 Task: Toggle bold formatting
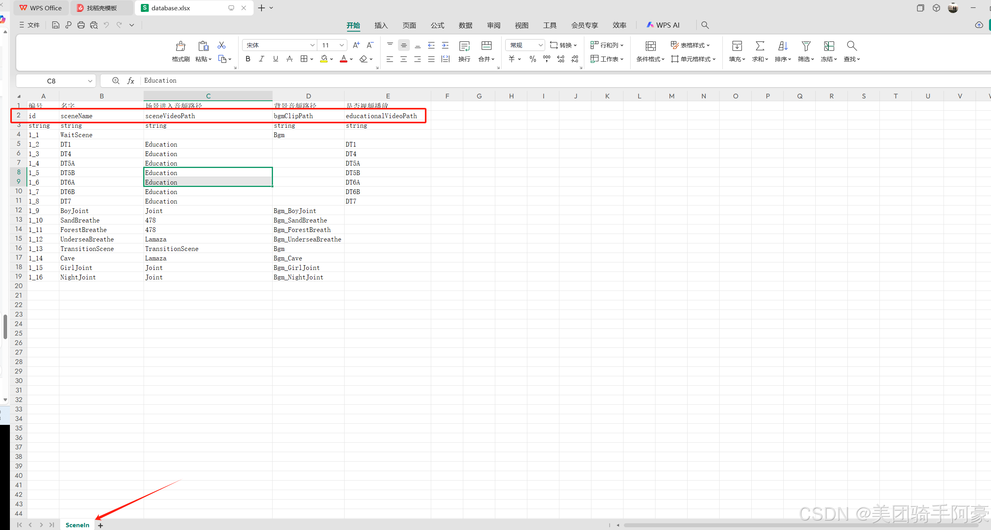point(248,59)
